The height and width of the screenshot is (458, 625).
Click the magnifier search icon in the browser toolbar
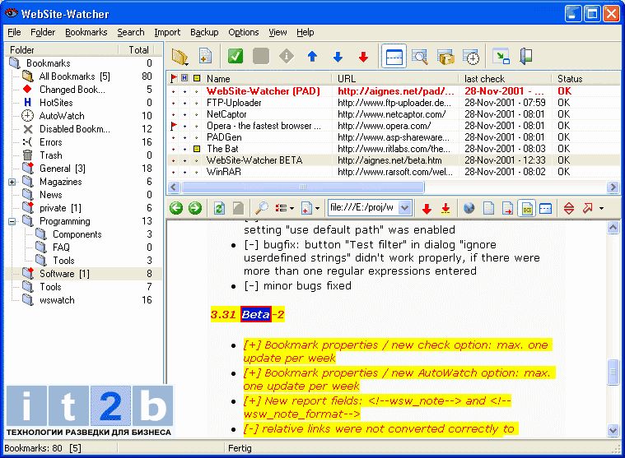262,208
